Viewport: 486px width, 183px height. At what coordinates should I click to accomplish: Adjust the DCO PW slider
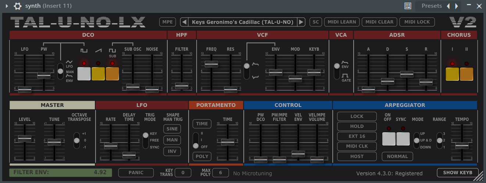tap(44, 75)
